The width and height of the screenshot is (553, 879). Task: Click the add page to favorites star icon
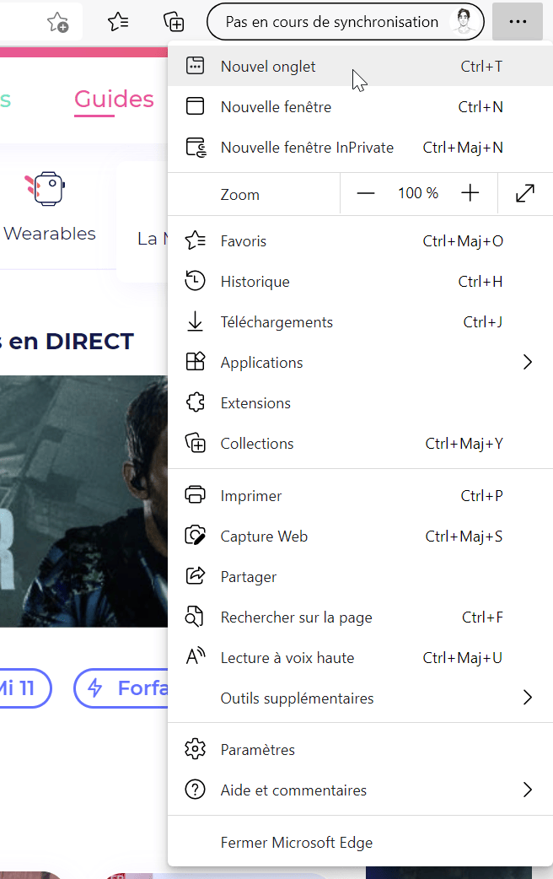[57, 23]
